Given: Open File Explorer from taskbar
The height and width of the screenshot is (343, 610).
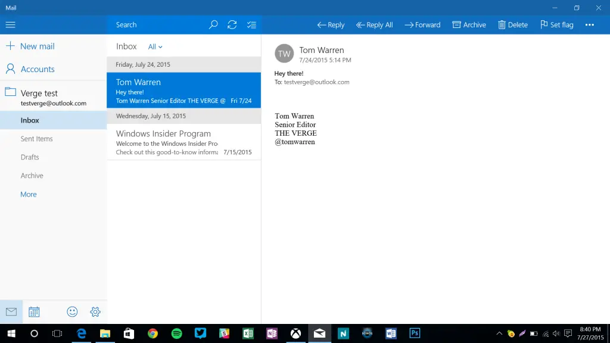Looking at the screenshot, I should pos(105,333).
